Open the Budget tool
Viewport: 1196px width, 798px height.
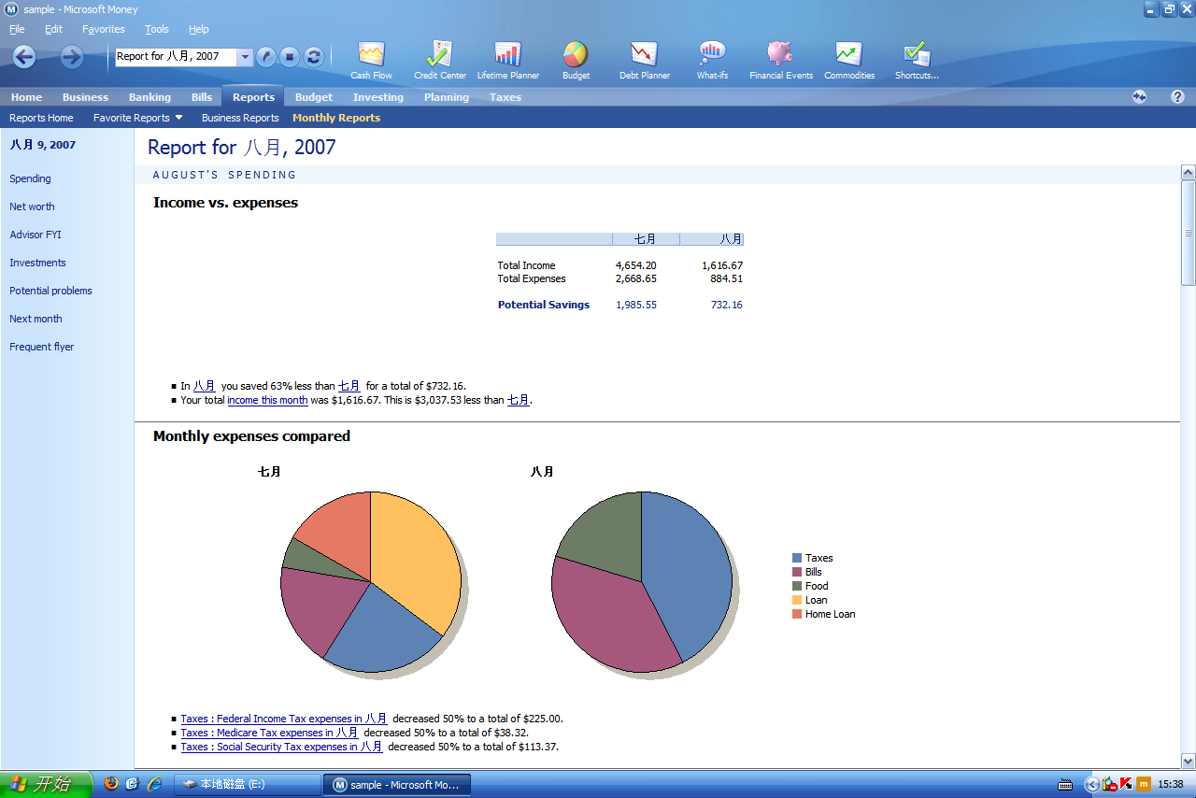pyautogui.click(x=576, y=58)
